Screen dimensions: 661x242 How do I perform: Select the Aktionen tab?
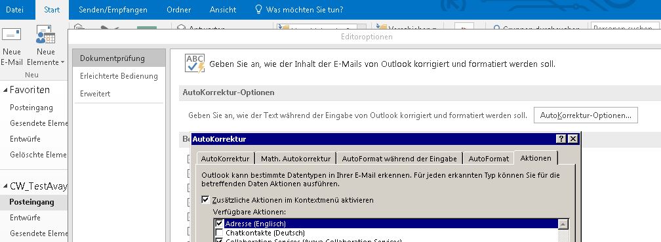pyautogui.click(x=536, y=158)
